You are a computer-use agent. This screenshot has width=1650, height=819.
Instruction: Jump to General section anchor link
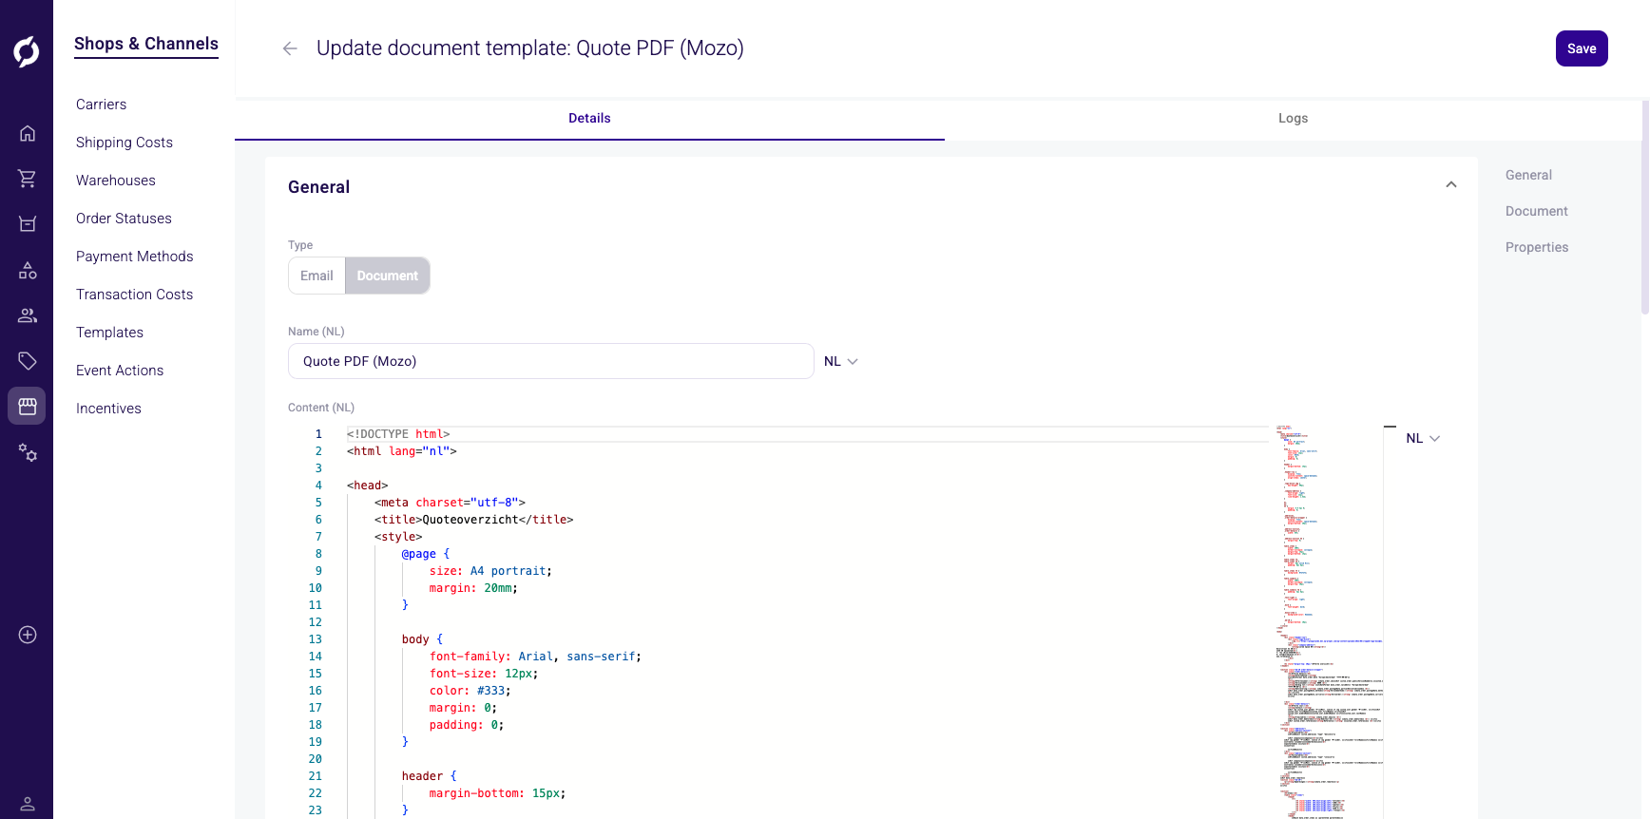pos(1528,175)
